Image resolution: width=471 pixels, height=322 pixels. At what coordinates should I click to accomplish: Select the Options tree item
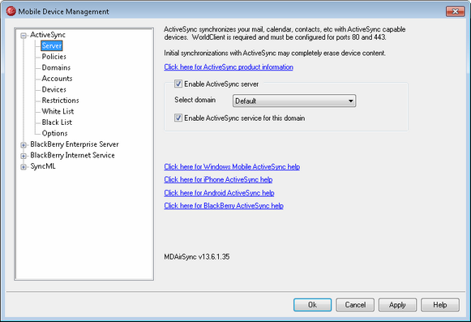[x=54, y=133]
